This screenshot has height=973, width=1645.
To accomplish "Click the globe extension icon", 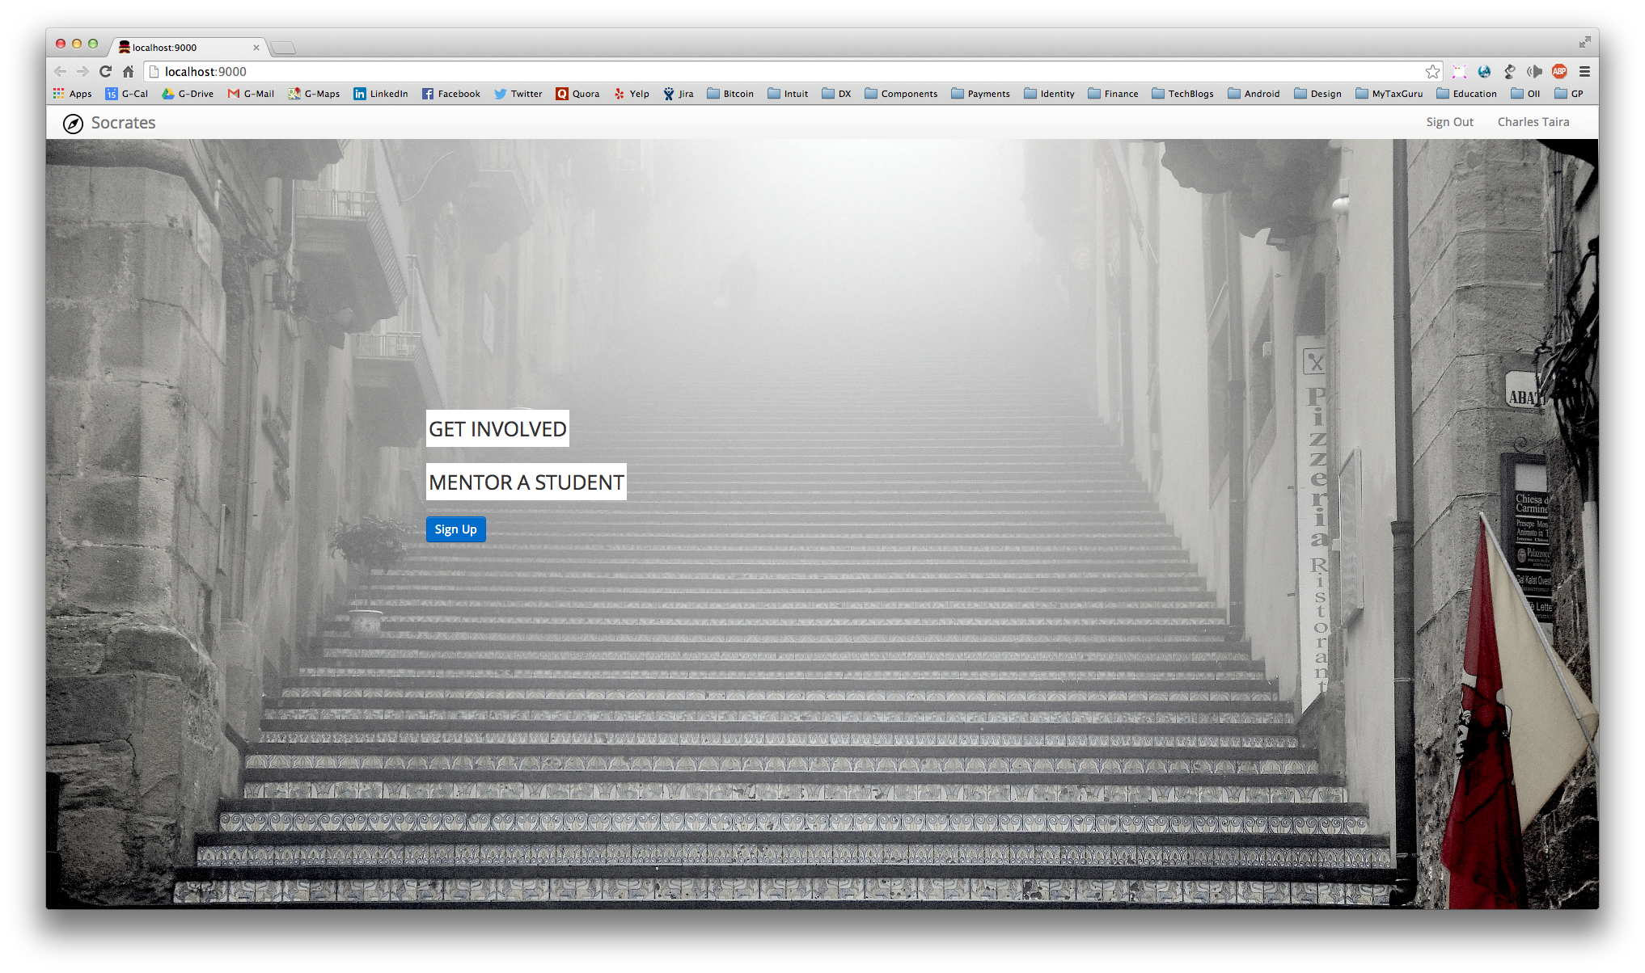I will [1484, 72].
